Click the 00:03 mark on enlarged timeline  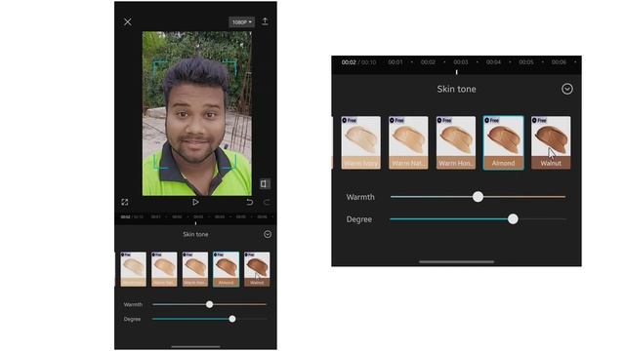pyautogui.click(x=460, y=62)
